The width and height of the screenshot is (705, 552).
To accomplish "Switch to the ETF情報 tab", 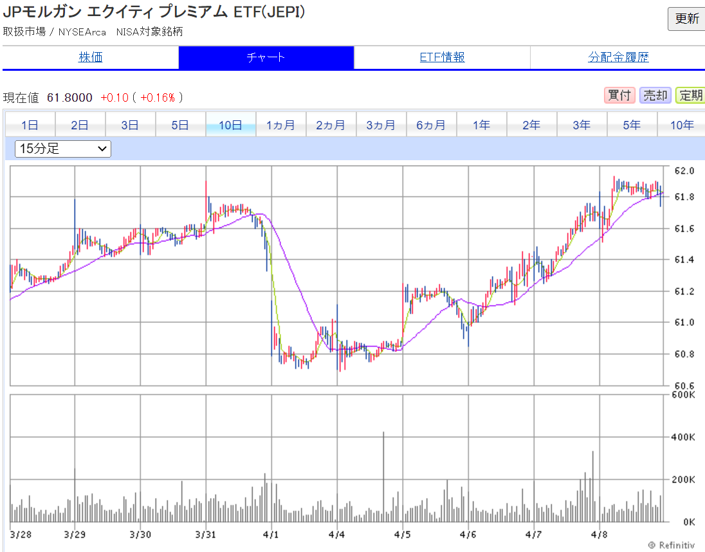I will click(x=442, y=57).
